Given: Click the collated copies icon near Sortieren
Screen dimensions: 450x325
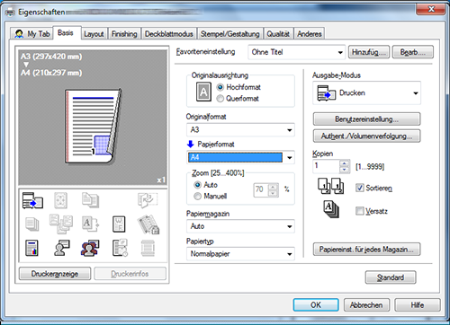Looking at the screenshot, I should coord(331,186).
